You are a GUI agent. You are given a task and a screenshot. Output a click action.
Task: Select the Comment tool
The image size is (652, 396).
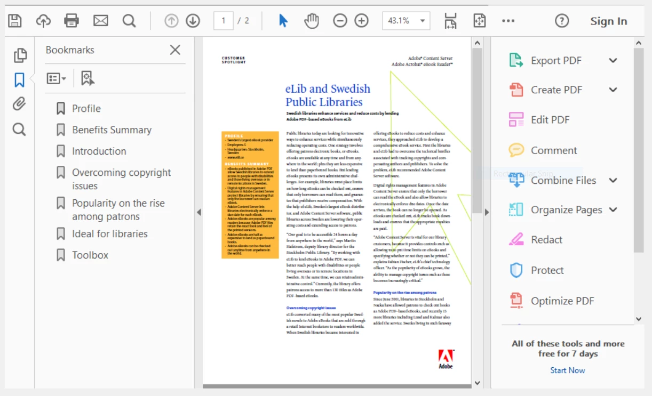coord(554,150)
